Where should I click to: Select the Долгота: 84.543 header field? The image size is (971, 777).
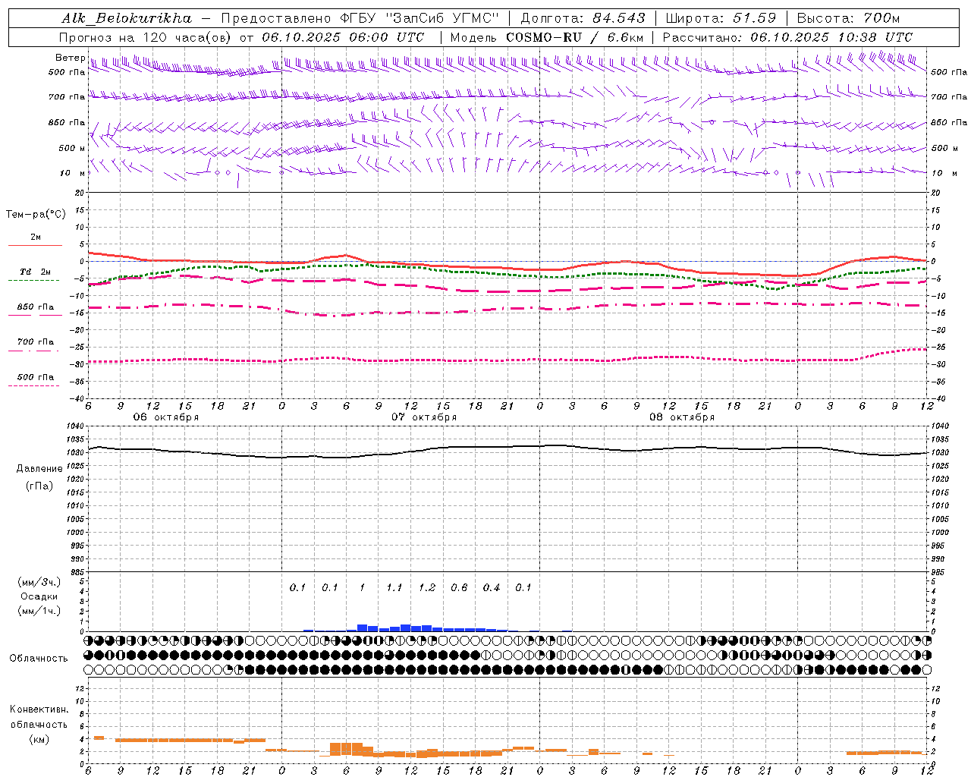pyautogui.click(x=583, y=18)
